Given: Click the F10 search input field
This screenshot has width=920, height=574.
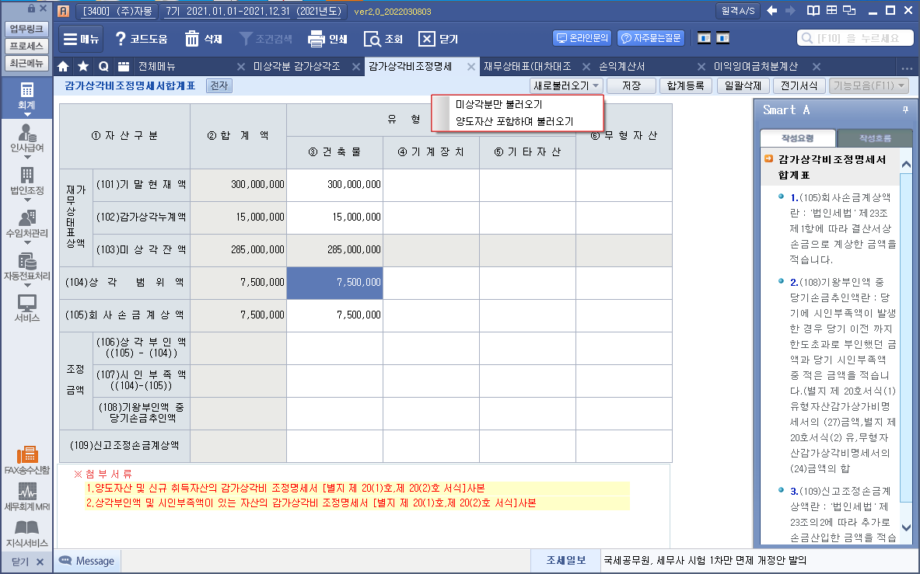Looking at the screenshot, I should [x=855, y=38].
